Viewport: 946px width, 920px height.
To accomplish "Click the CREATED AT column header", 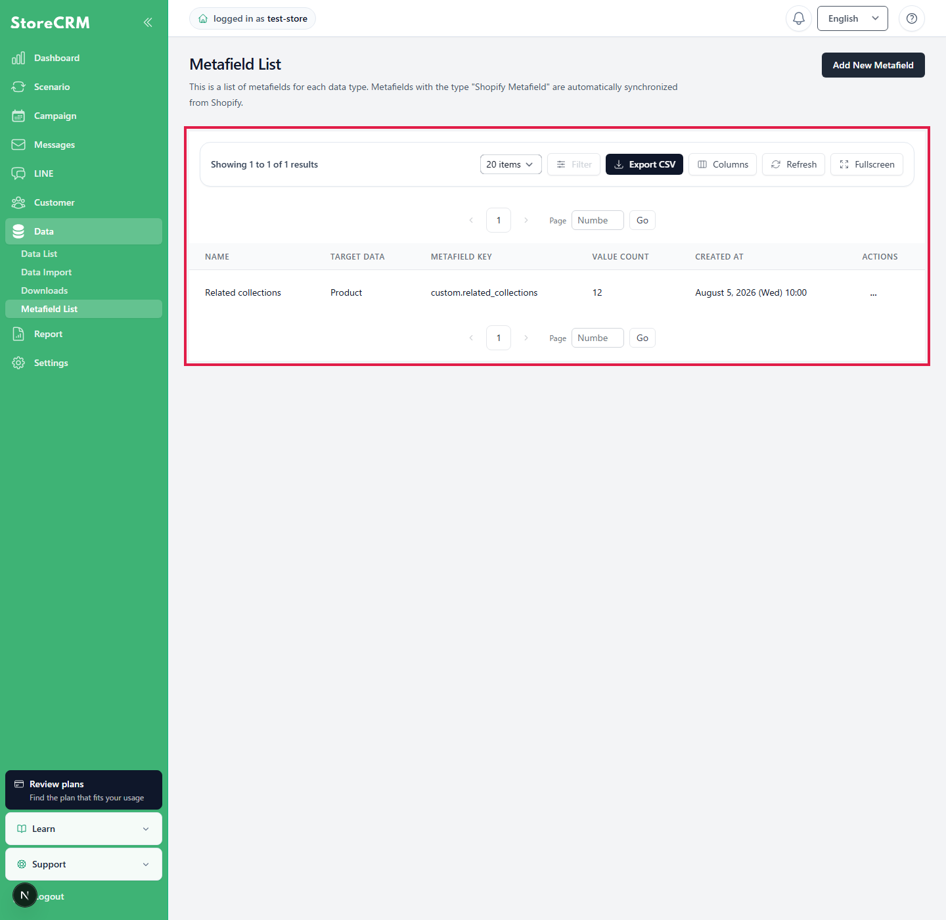I will 719,257.
